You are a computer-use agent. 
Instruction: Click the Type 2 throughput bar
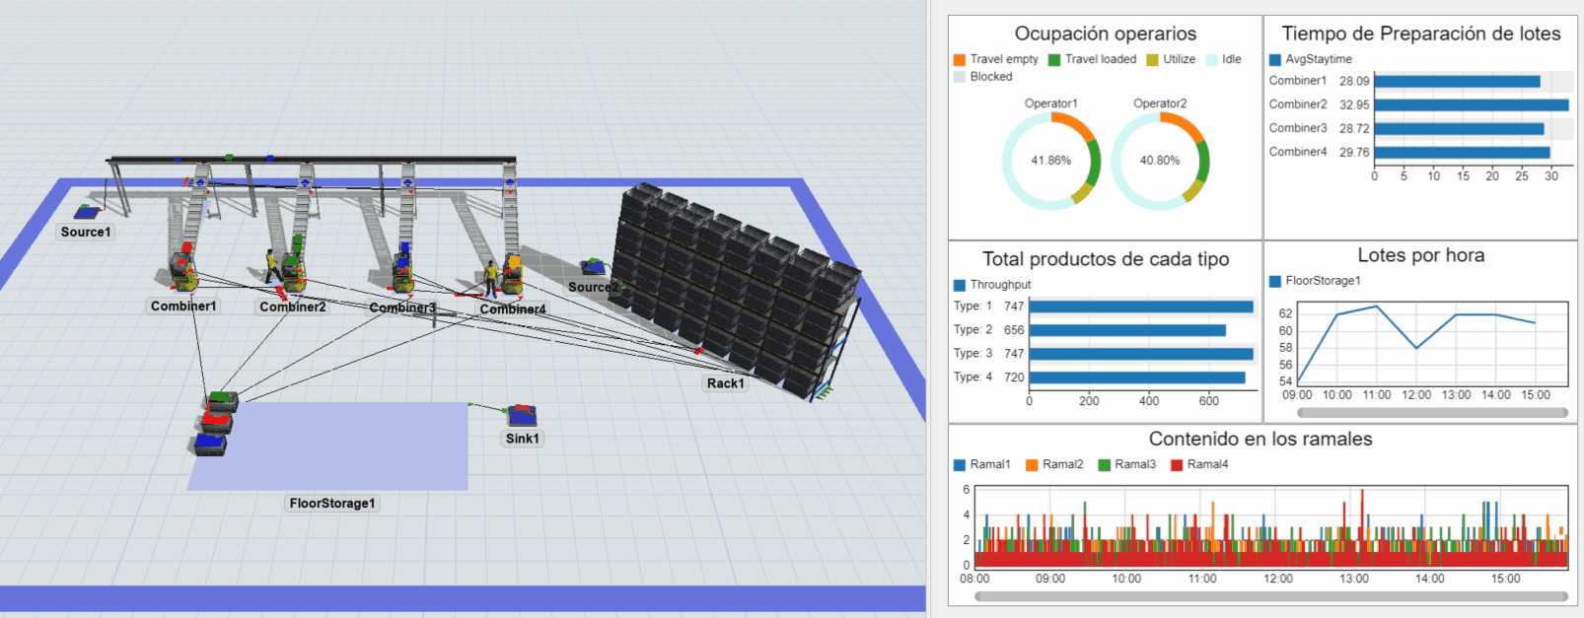(x=1126, y=330)
